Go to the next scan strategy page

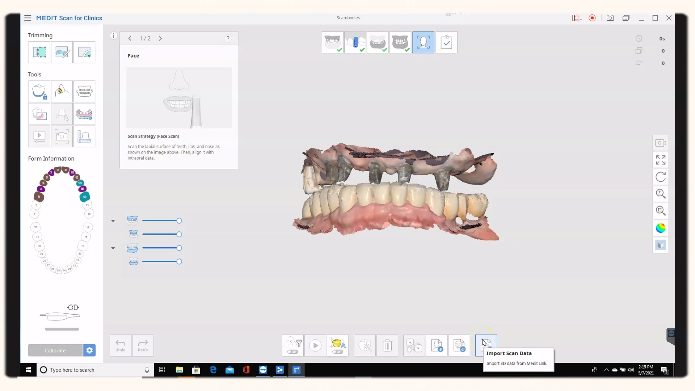click(160, 38)
